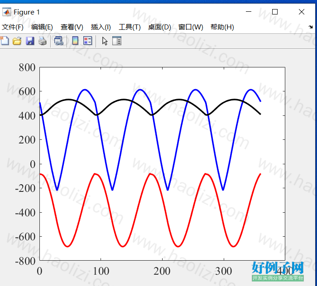Click the x-axis label 200
317x286 pixels.
(162, 271)
